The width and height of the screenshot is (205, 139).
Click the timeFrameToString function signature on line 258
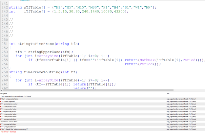click(x=43, y=72)
